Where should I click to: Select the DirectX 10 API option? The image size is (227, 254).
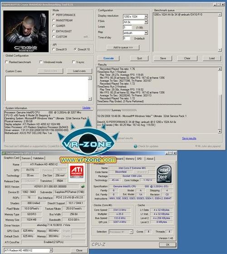coord(75,50)
